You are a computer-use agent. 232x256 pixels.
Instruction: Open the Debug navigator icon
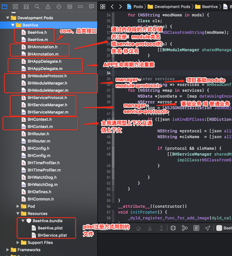tap(70, 7)
